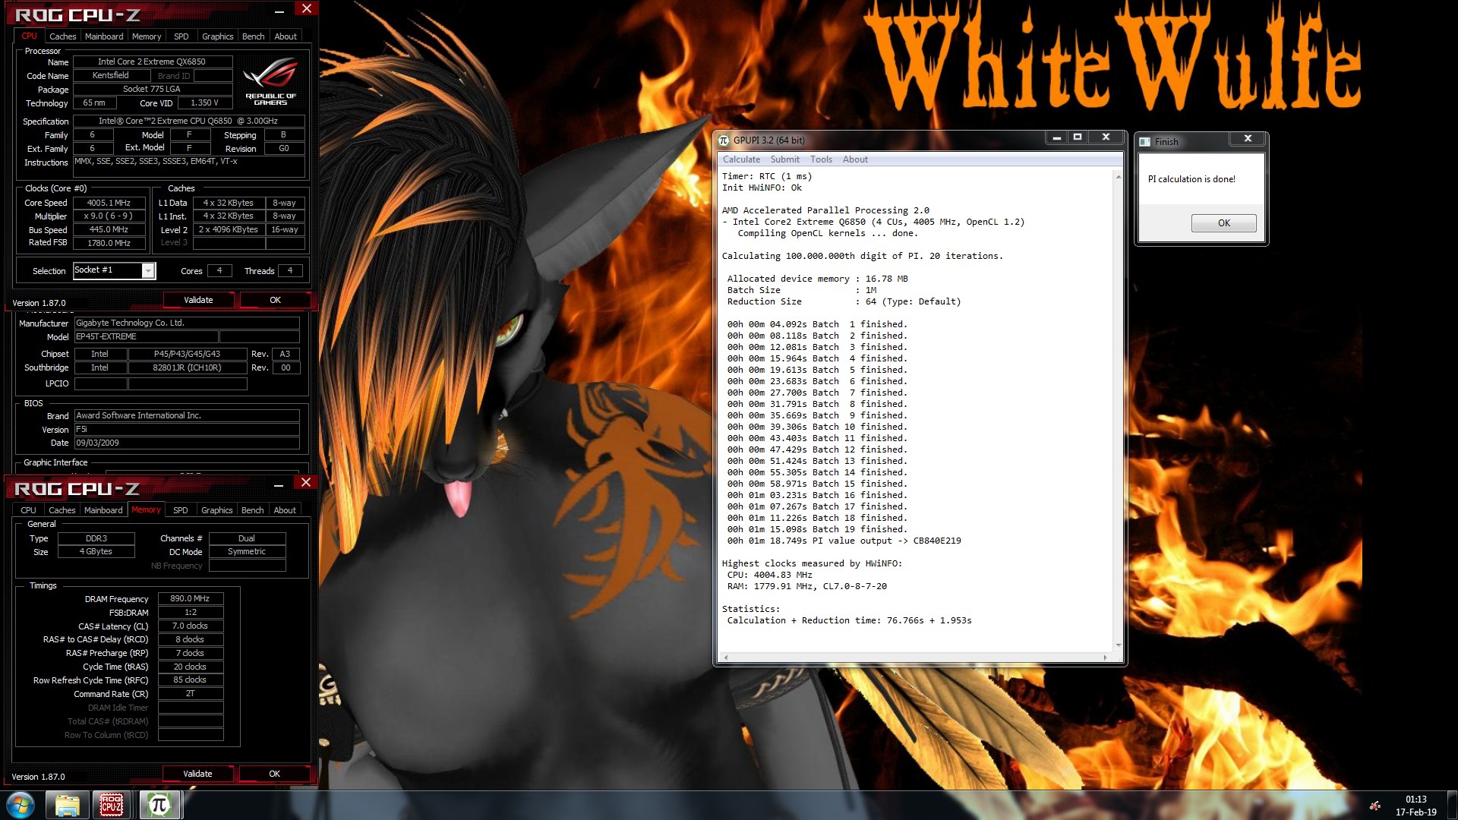Click OK in the Finish dialog
Viewport: 1458px width, 820px height.
[1223, 222]
